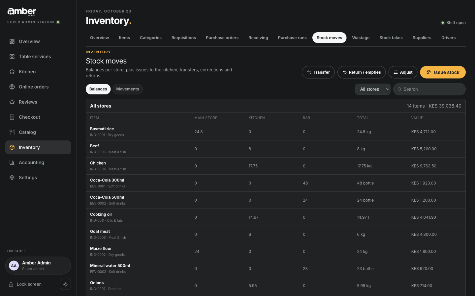The image size is (475, 296).
Task: Click the Kitchen chef hat icon
Action: 12,72
